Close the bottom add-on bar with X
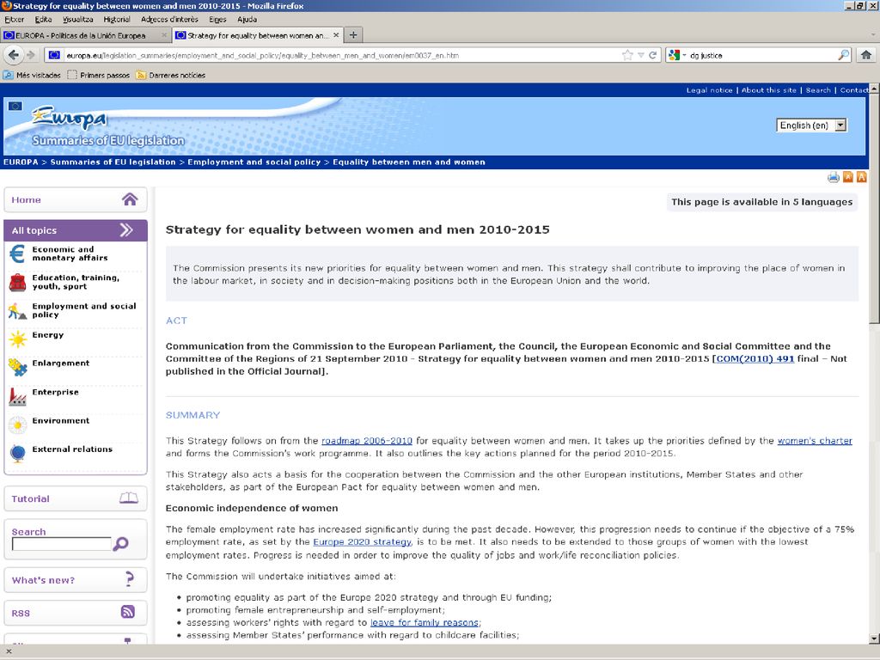Image resolution: width=880 pixels, height=660 pixels. [x=9, y=651]
